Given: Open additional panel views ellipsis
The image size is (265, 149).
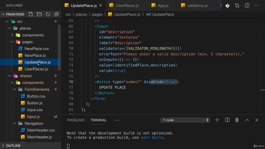Looking at the screenshot, I should click(x=117, y=120).
